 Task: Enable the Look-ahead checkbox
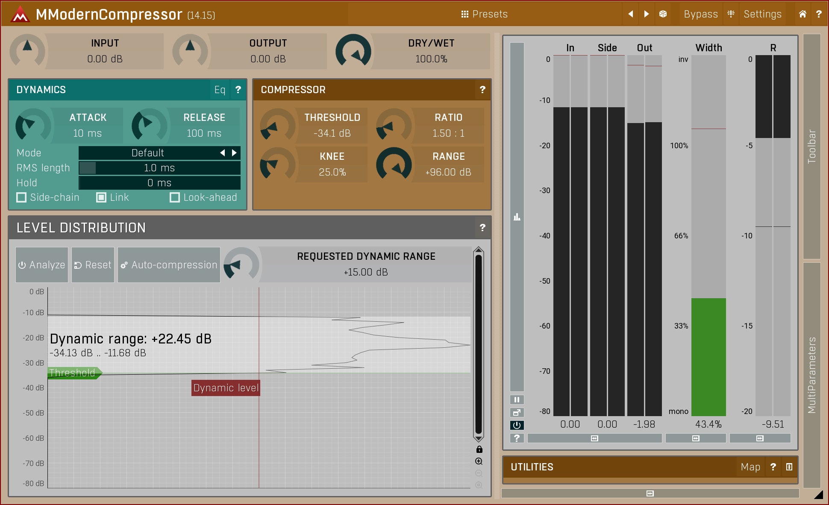(175, 197)
